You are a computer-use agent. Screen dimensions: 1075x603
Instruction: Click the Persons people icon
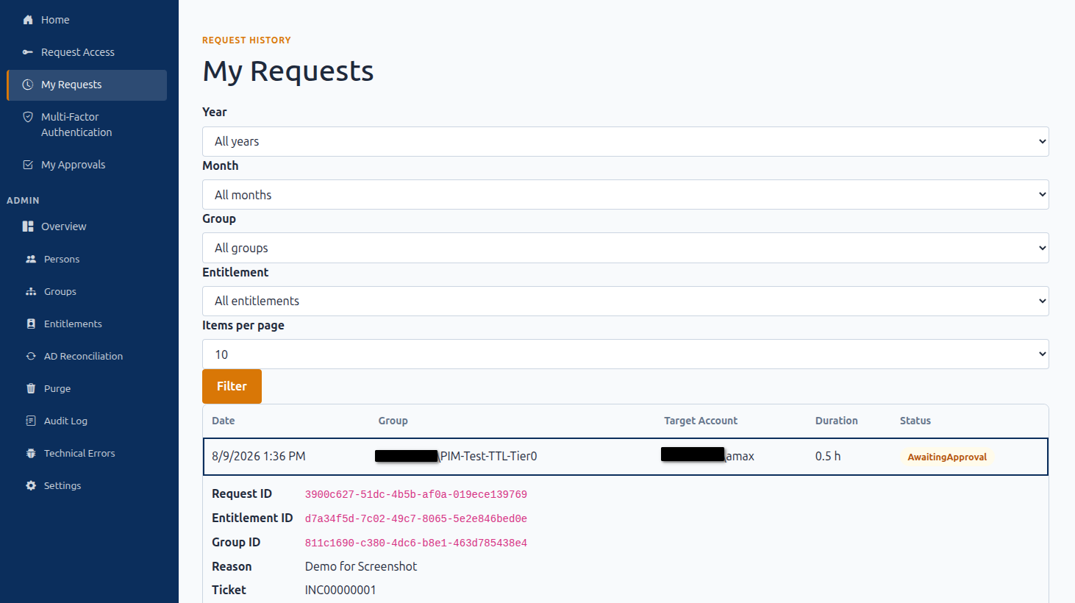31,259
